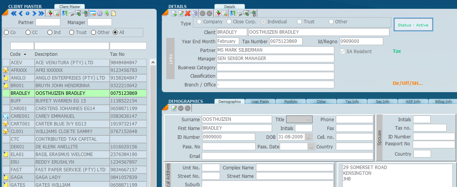Open the Portfolio tab
The width and height of the screenshot is (457, 187).
click(x=290, y=102)
